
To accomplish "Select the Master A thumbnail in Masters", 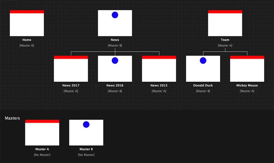I will 42,133.
